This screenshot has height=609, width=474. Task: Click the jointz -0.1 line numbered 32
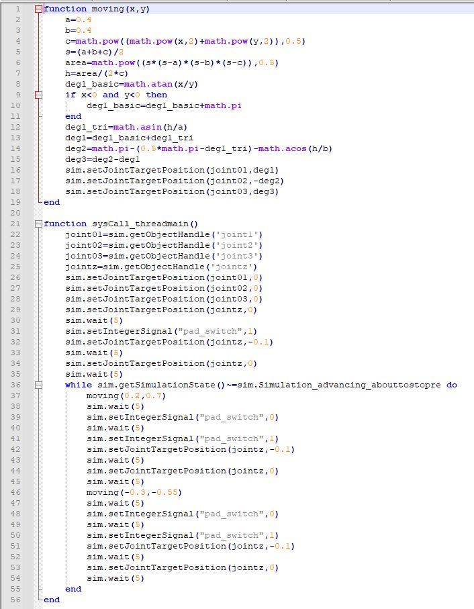169,342
